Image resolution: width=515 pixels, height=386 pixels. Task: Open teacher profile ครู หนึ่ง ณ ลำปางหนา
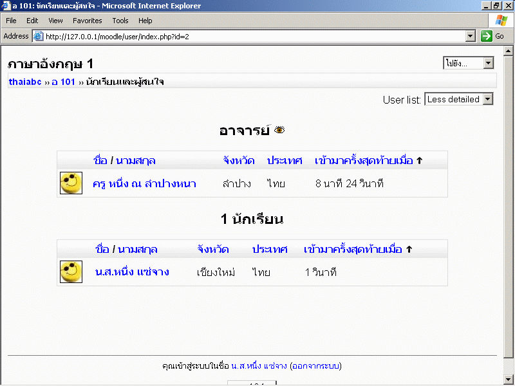click(x=144, y=184)
